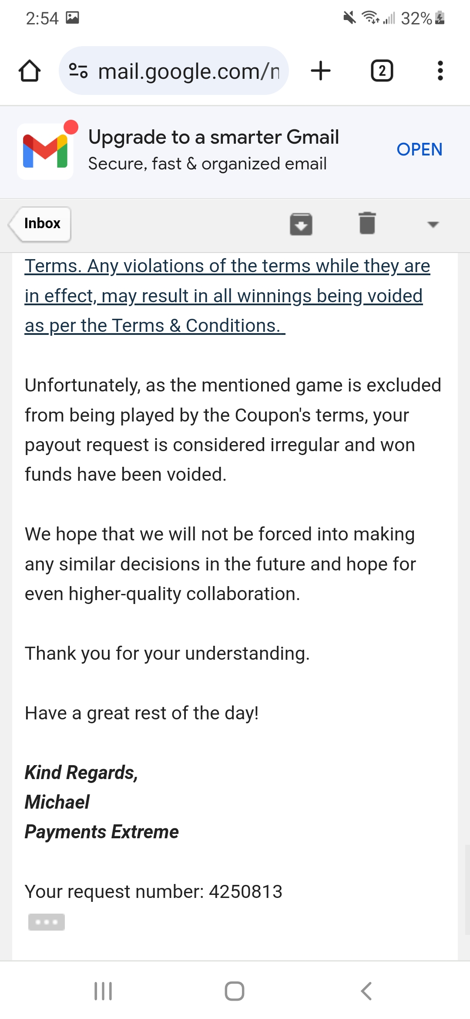Open a new browser tab

coord(321,71)
